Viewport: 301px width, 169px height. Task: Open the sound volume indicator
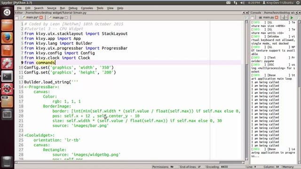coord(243,3)
